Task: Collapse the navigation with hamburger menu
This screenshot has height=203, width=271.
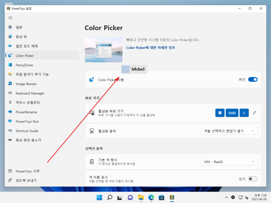Action: (x=10, y=18)
